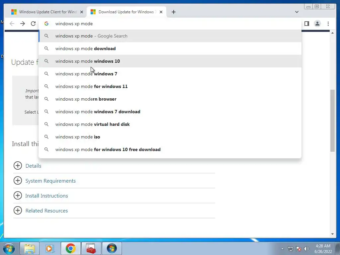Close the Windows Update Client tab
The image size is (340, 255).
point(82,12)
